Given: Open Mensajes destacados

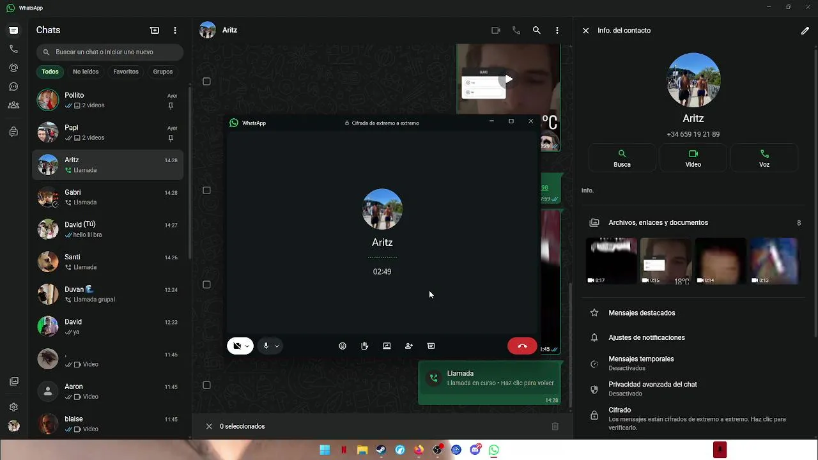Looking at the screenshot, I should click(695, 313).
